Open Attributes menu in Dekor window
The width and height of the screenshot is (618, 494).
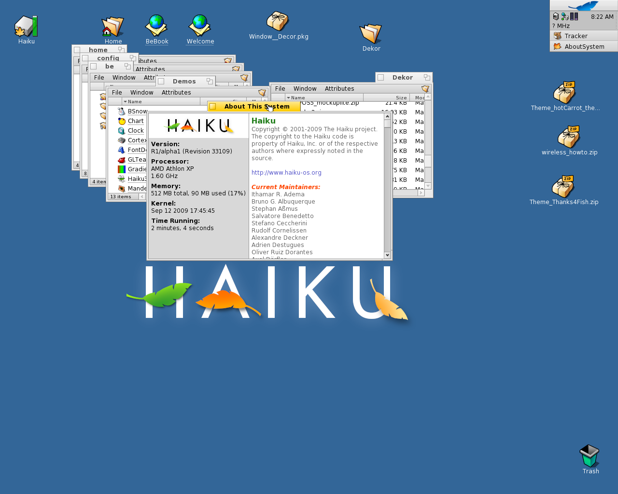[x=339, y=89]
